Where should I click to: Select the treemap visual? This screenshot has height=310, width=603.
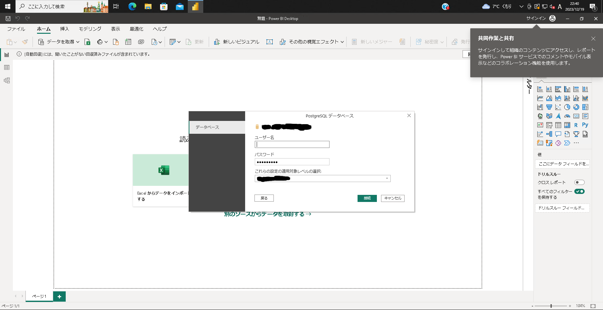585,107
